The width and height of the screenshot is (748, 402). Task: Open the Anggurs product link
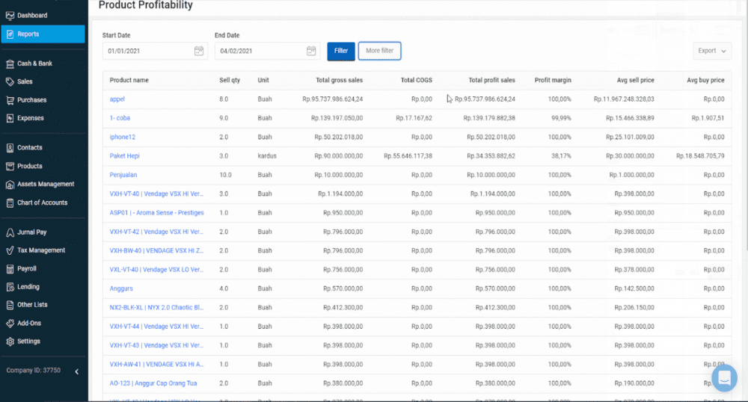pyautogui.click(x=121, y=288)
